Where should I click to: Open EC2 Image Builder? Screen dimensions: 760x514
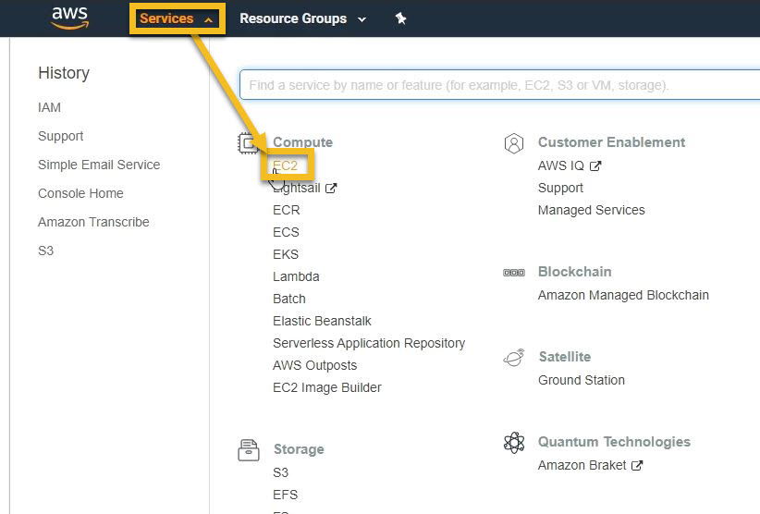[327, 388]
